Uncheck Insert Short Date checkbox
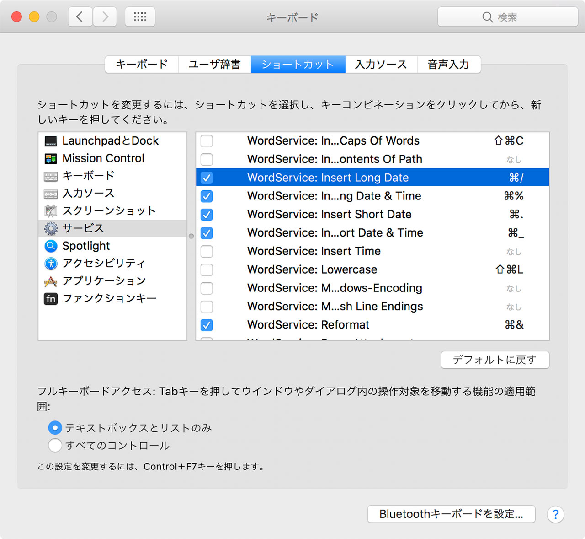The width and height of the screenshot is (585, 539). [207, 215]
